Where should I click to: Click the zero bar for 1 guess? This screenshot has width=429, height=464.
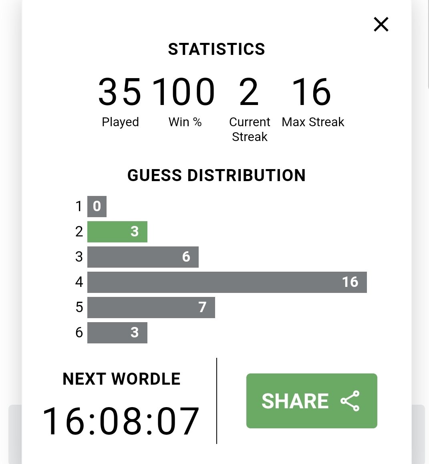pos(97,206)
